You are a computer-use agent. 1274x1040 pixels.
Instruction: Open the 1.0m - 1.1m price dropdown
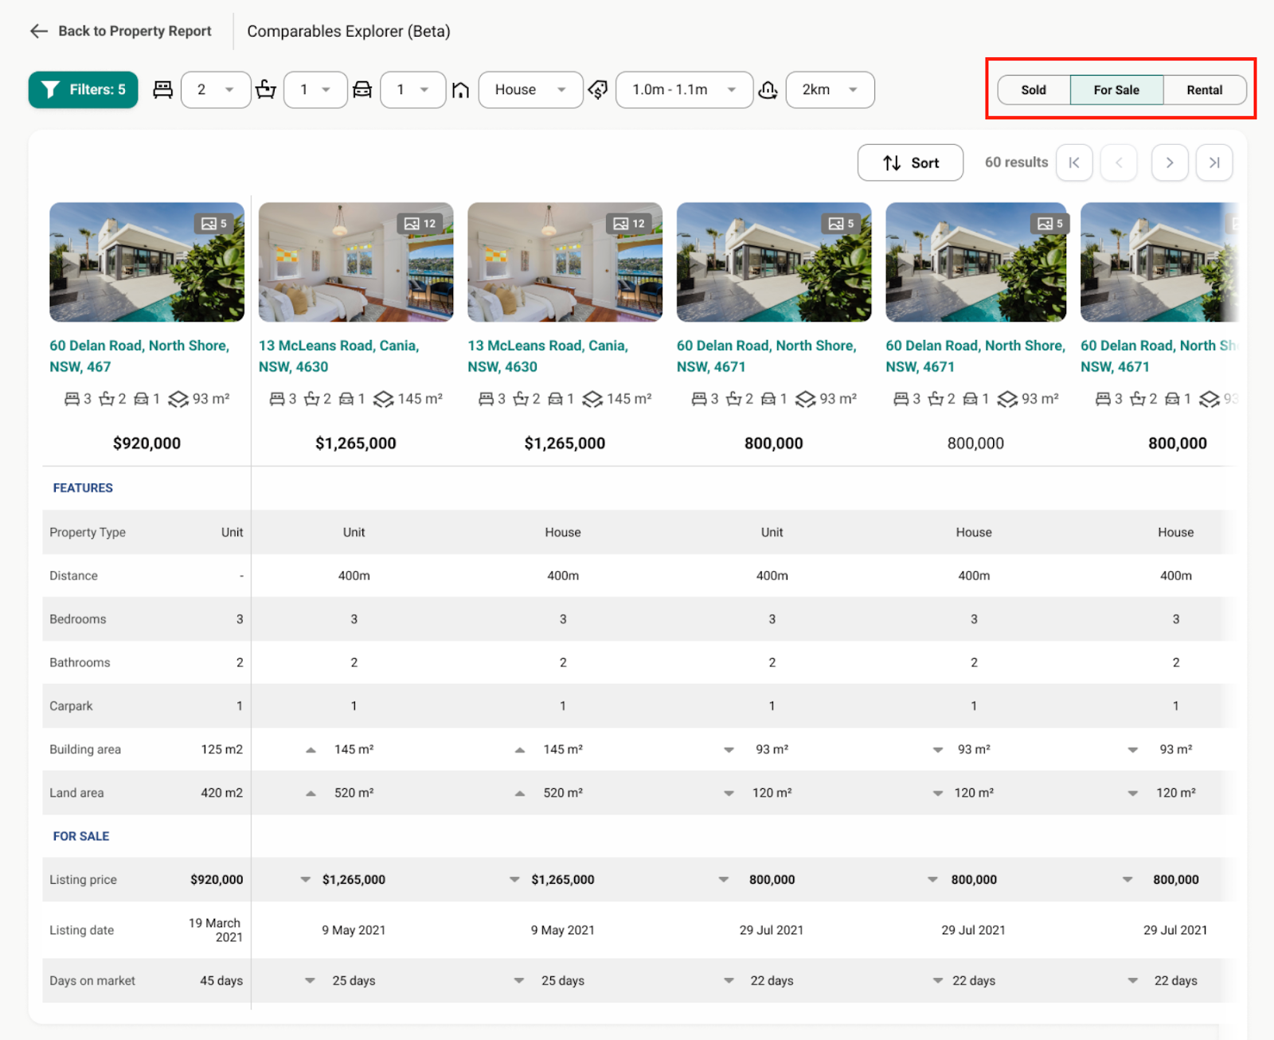684,90
